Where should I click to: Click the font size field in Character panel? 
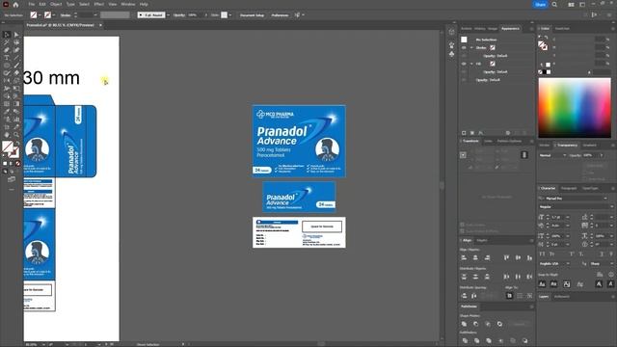click(x=556, y=217)
